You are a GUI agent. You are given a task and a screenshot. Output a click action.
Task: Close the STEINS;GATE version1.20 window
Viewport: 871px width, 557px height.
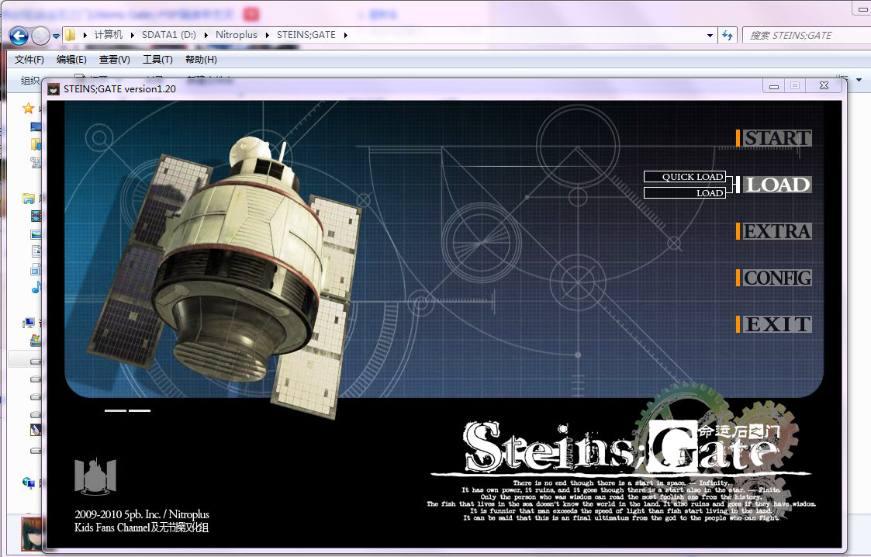coord(824,85)
